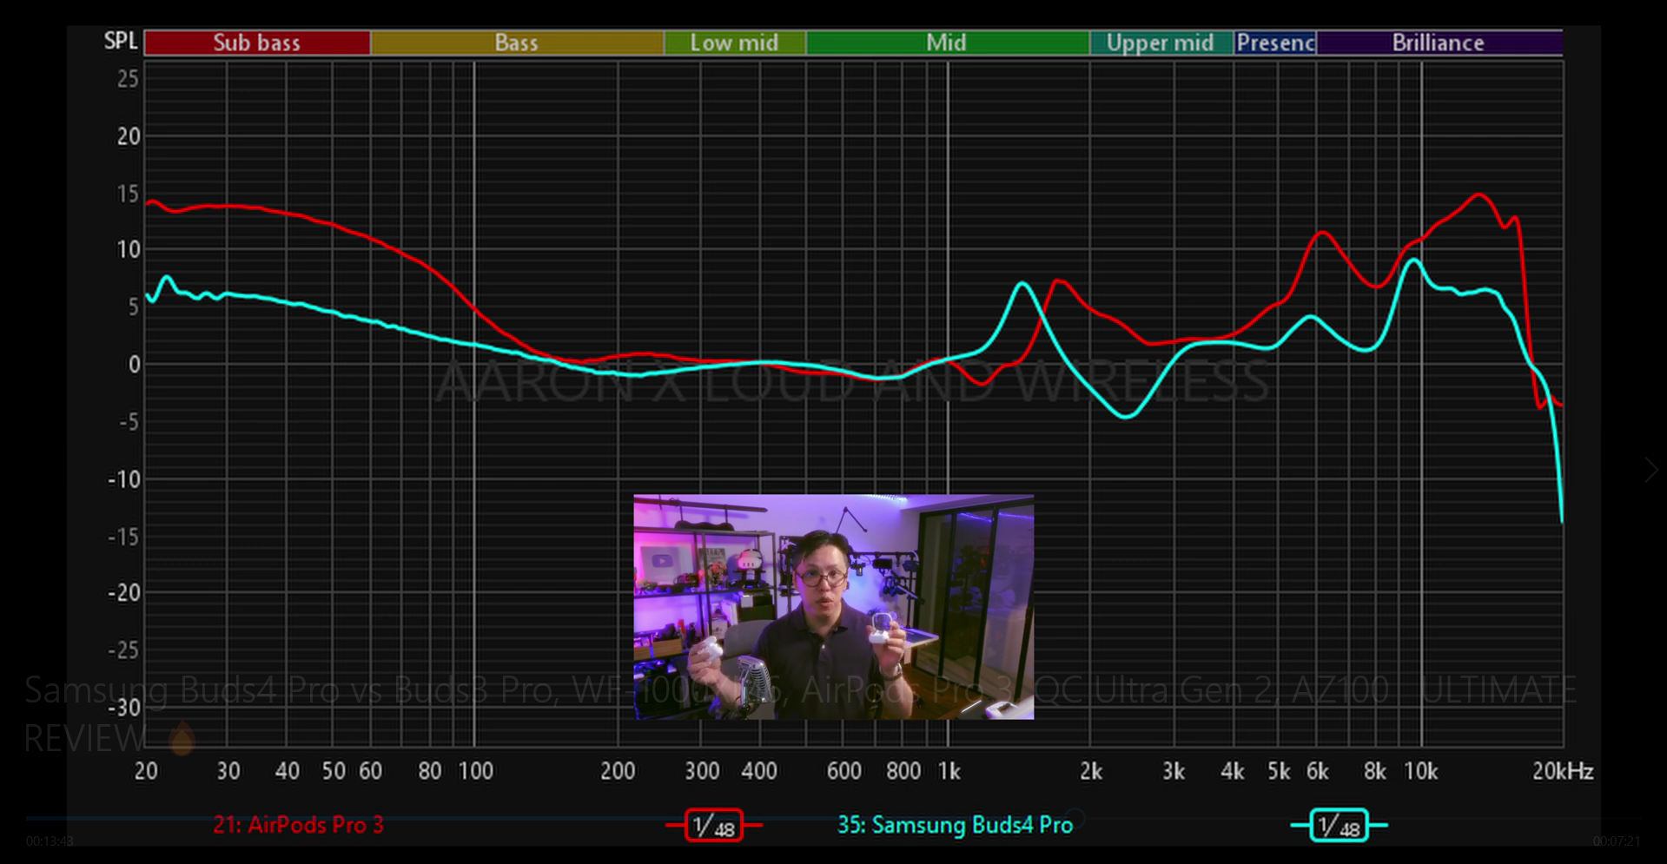Click the Bass frequency band label
The width and height of the screenshot is (1667, 864).
coord(517,43)
